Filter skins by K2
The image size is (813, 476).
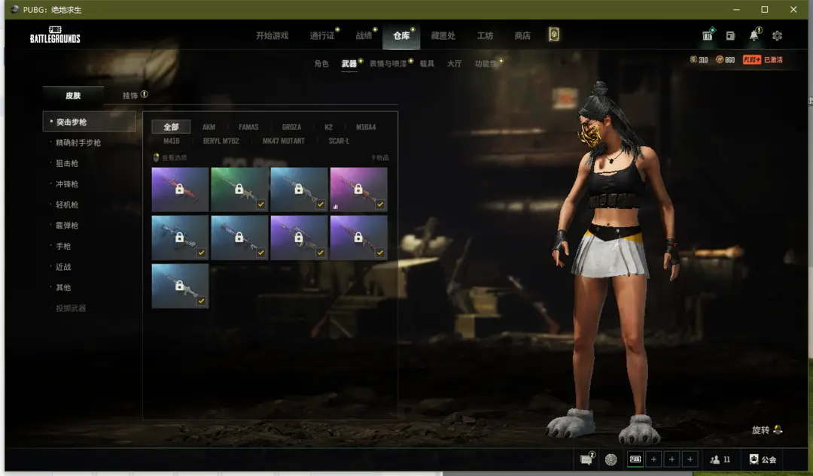point(328,127)
